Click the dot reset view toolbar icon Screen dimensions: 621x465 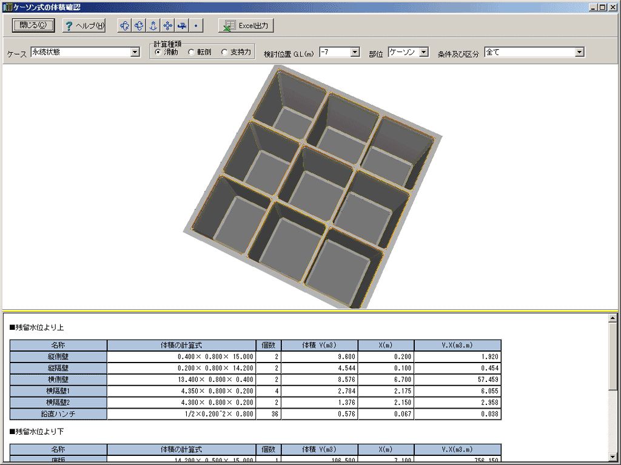[x=196, y=25]
